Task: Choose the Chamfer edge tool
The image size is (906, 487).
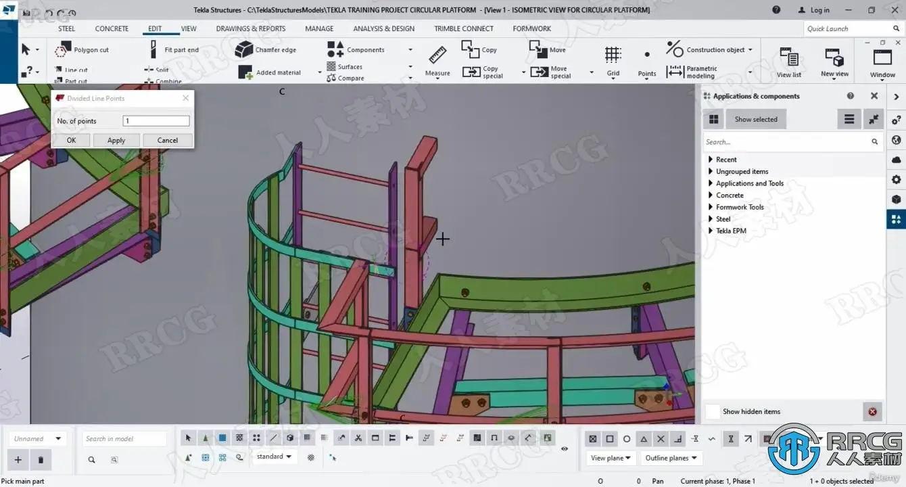Action: (x=266, y=50)
